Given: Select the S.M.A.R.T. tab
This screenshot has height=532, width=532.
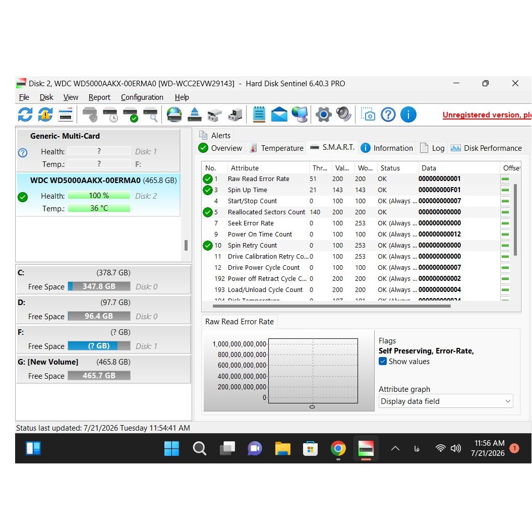Looking at the screenshot, I should tap(332, 147).
